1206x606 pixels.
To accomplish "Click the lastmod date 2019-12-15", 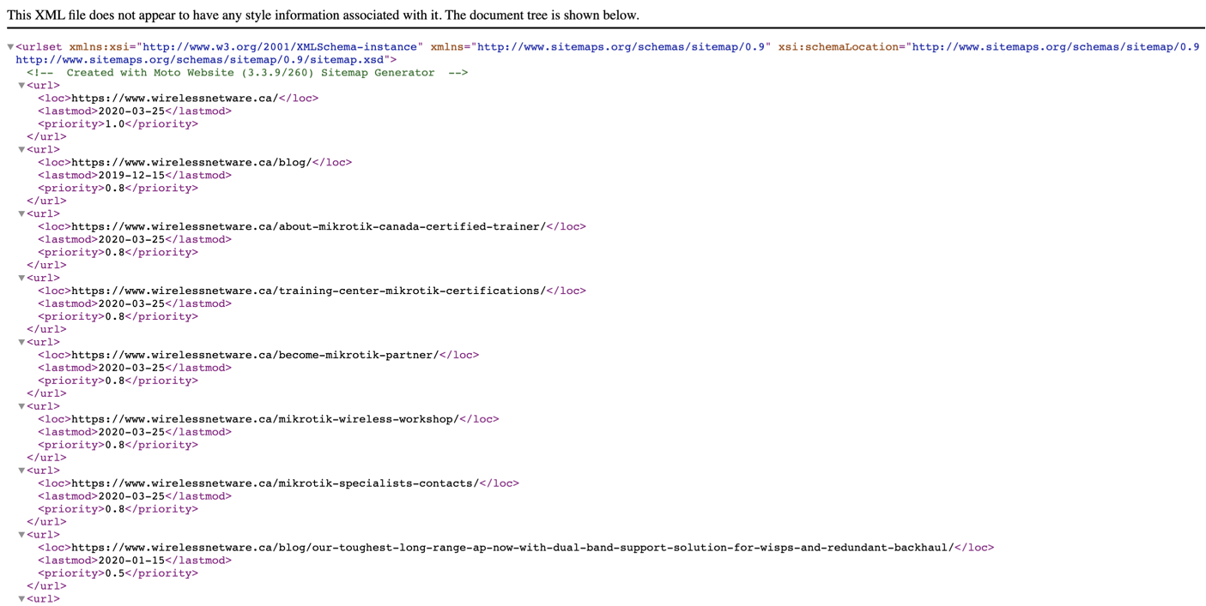I will point(131,175).
